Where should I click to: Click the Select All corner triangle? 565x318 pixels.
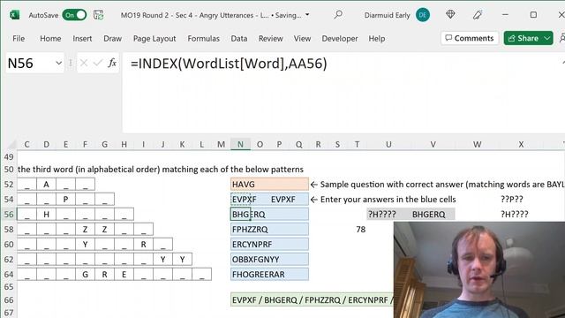[x=11, y=145]
